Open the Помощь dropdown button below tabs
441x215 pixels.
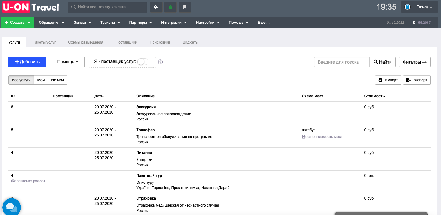coord(68,62)
